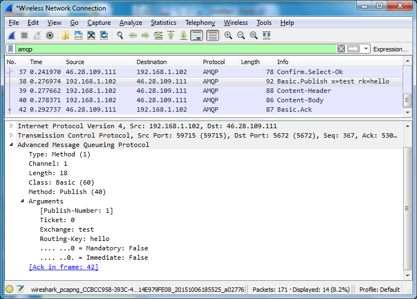Click the start capture shark fin icon
Image resolution: width=417 pixels, height=299 pixels.
tap(11, 35)
